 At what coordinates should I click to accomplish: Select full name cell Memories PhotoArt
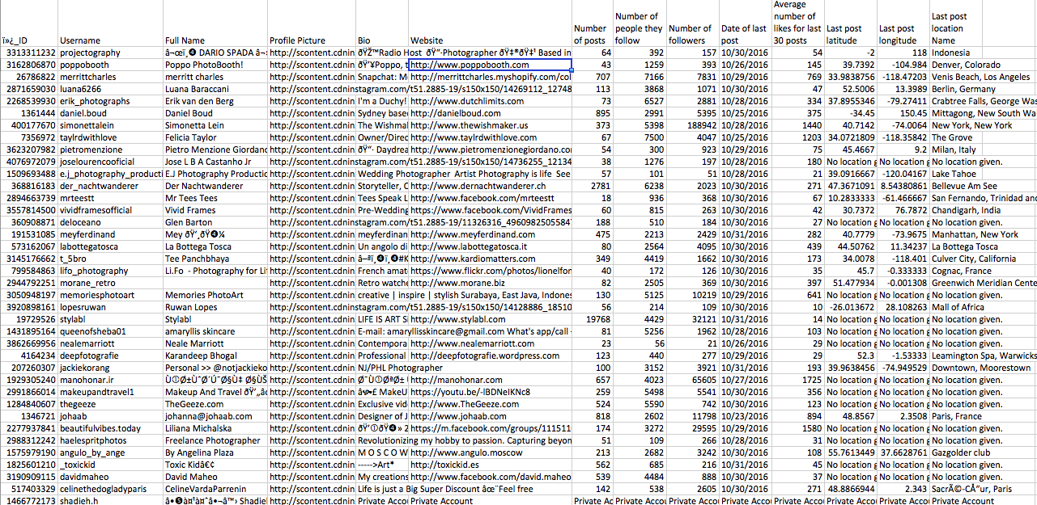tap(215, 295)
